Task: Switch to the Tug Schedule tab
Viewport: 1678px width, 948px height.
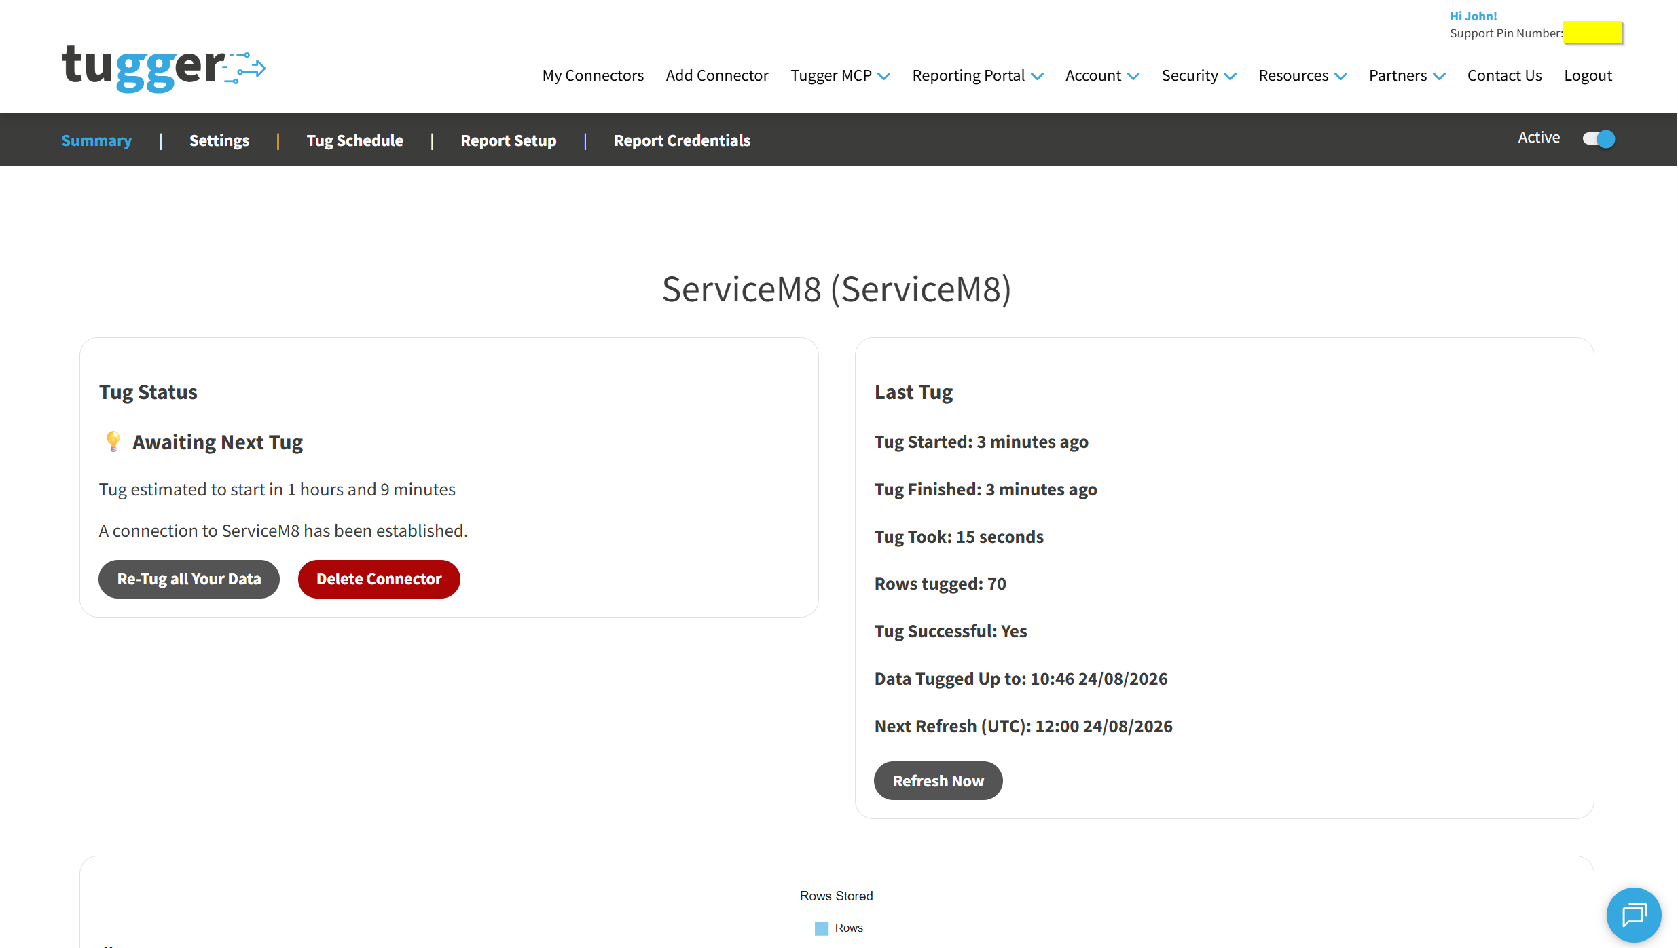Action: [354, 140]
